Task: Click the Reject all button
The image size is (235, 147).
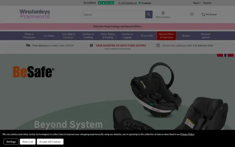Action: point(28,142)
